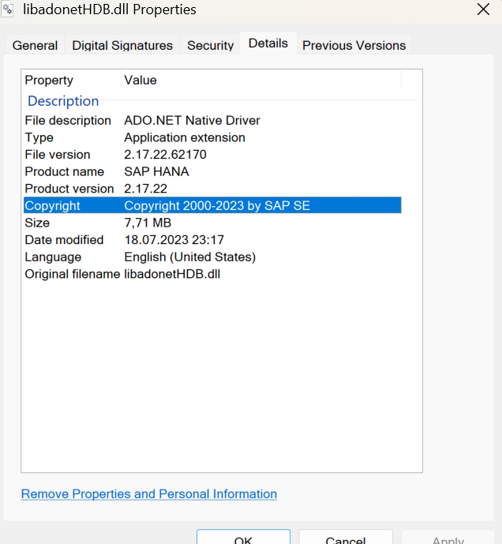502x544 pixels.
Task: Click the DLL file icon in title bar
Action: (8, 10)
